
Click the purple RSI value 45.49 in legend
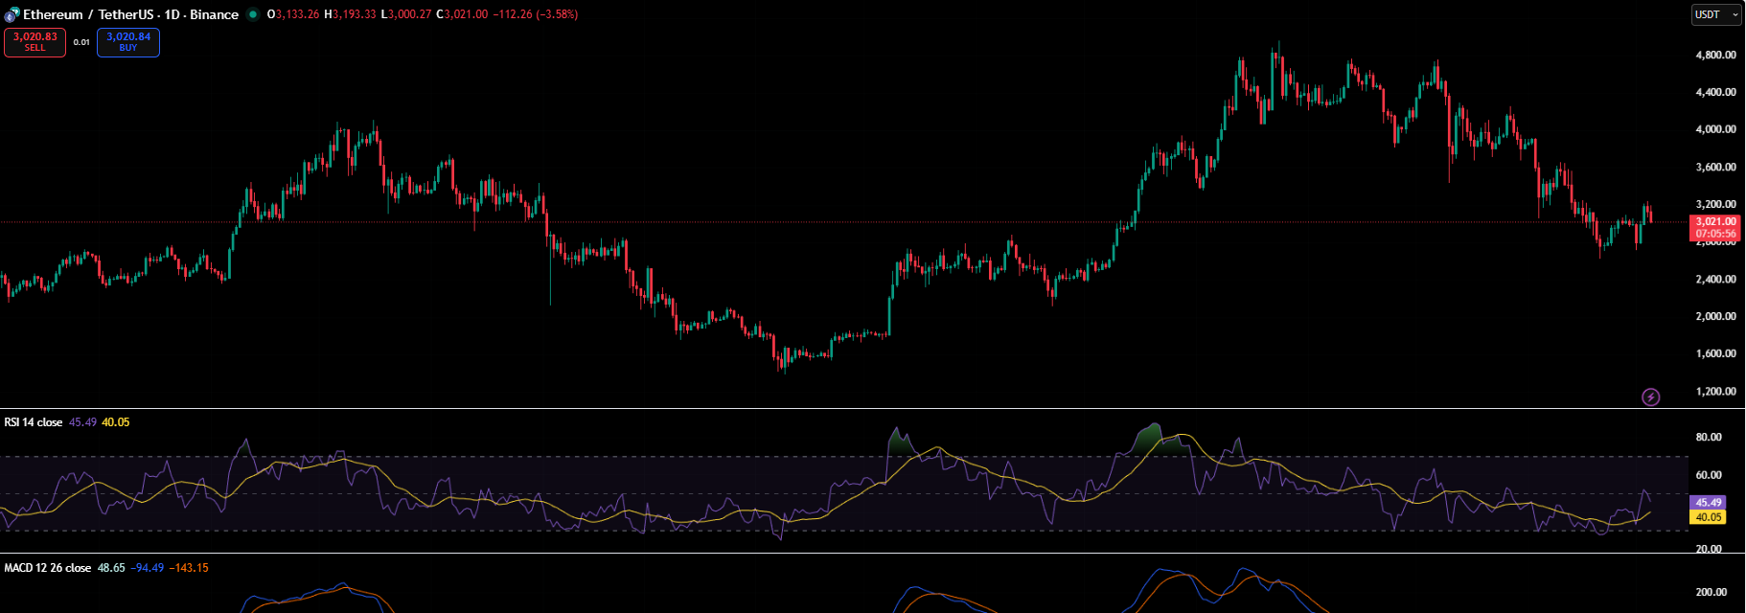click(x=82, y=422)
